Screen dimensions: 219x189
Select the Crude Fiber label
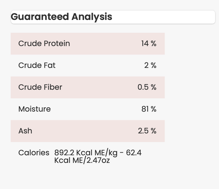coord(40,87)
